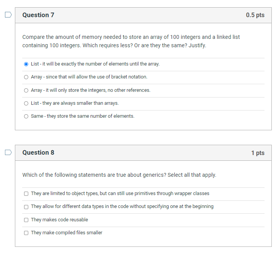Click the '1 pts' label of Question 8

tap(258, 153)
